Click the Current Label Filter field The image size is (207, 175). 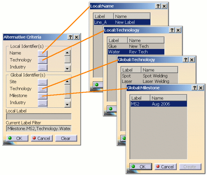tap(38, 129)
